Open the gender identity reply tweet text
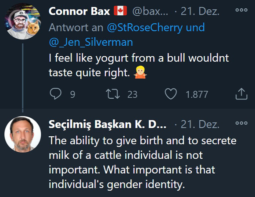Image resolution: width=255 pixels, height=197 pixels. (x=142, y=163)
